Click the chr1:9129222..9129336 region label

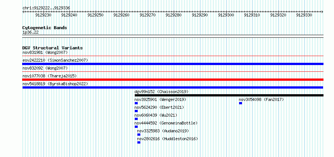pyautogui.click(x=46, y=8)
